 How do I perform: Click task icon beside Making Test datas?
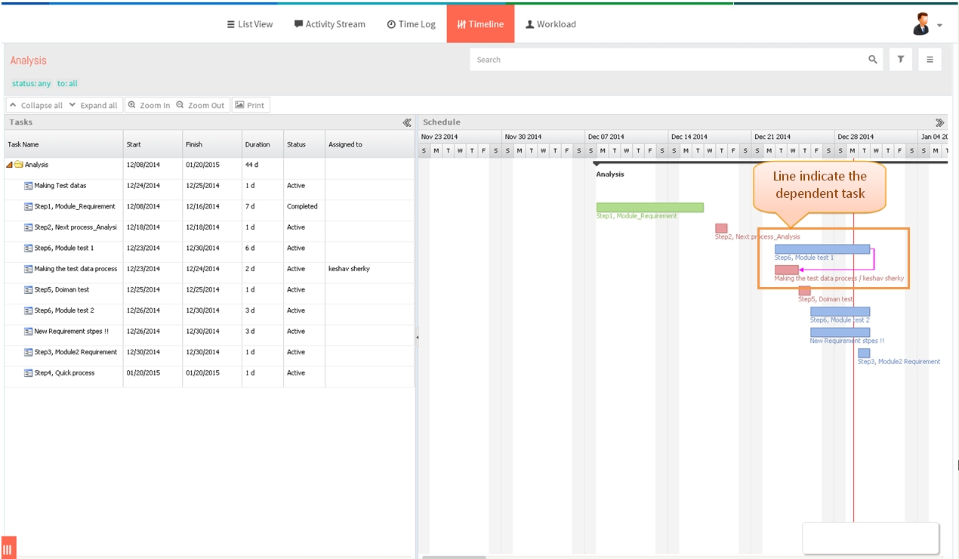(29, 186)
